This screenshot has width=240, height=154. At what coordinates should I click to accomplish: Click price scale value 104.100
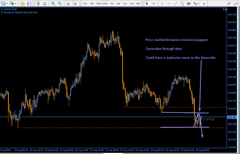tap(232, 77)
